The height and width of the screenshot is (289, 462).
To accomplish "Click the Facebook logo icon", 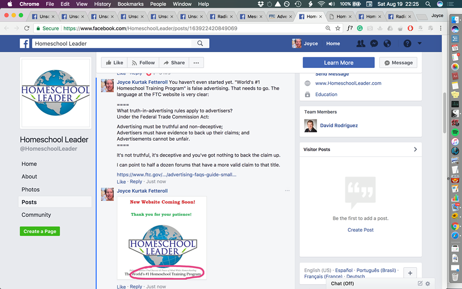I will point(25,44).
